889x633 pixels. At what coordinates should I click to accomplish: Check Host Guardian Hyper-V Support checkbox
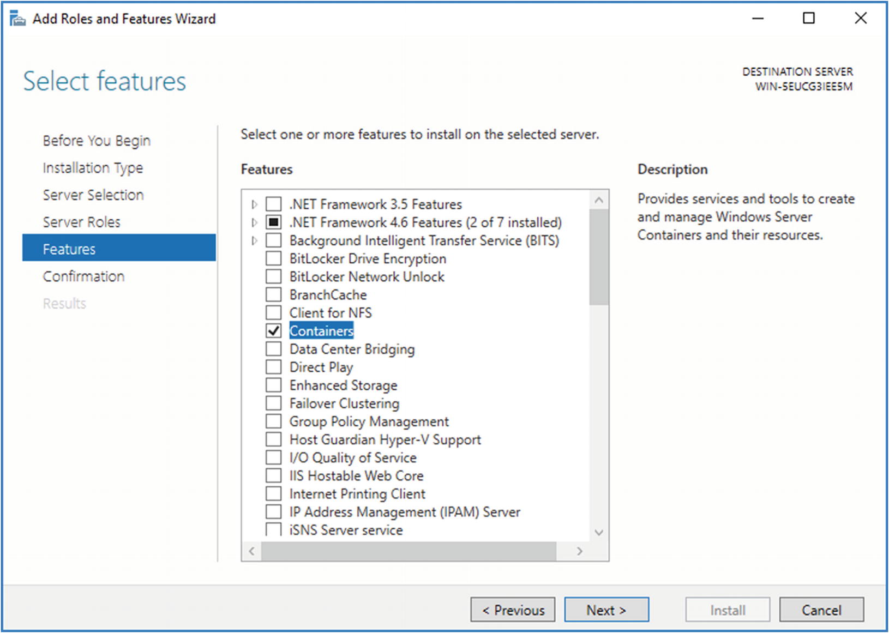pyautogui.click(x=273, y=439)
